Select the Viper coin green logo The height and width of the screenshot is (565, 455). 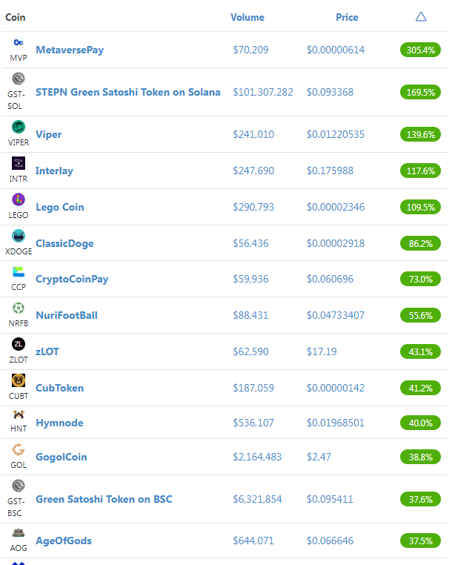pos(19,127)
